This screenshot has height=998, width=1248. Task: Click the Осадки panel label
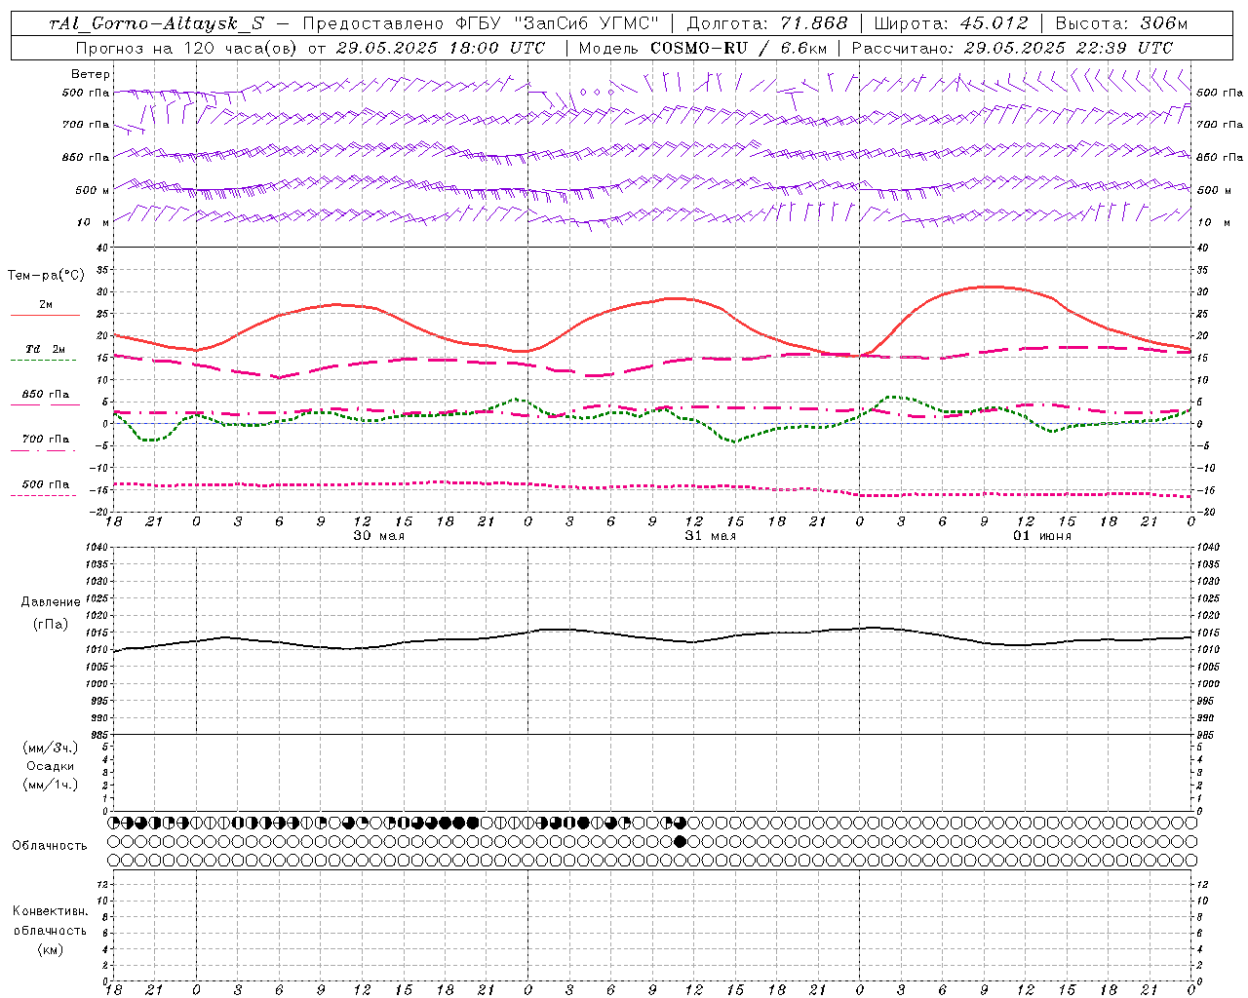coord(51,766)
